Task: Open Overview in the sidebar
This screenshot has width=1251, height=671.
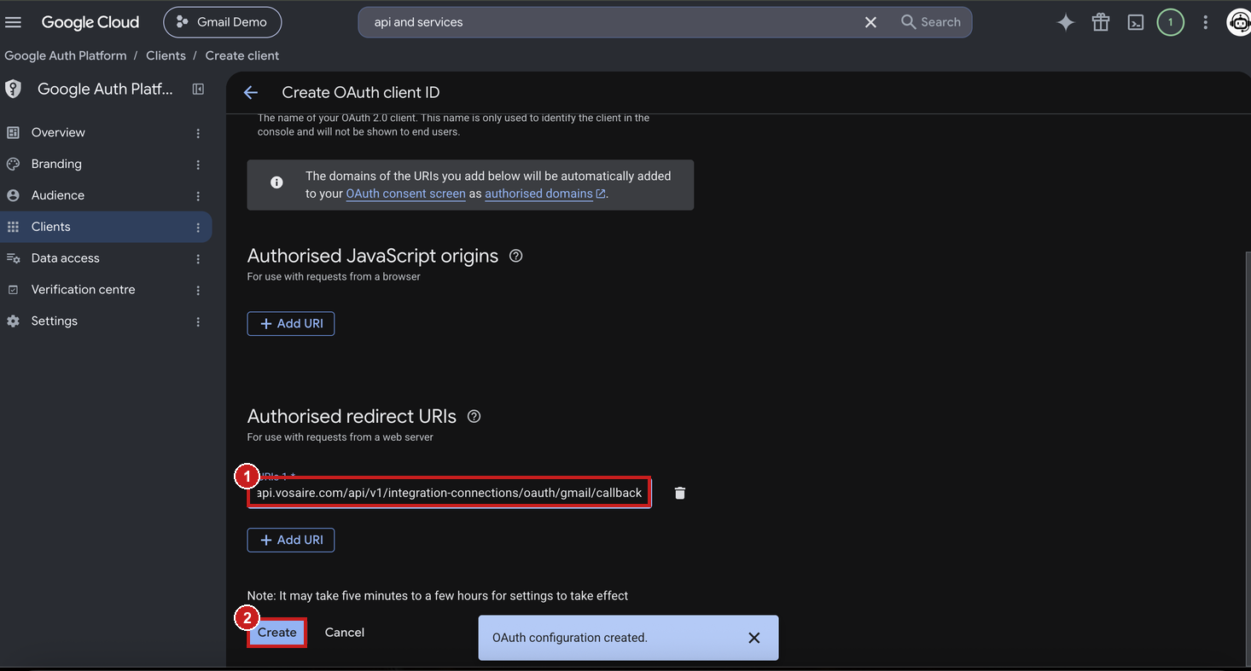Action: coord(106,132)
